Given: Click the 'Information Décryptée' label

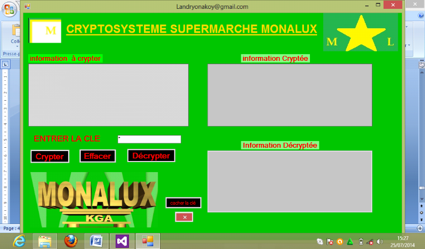Looking at the screenshot, I should coord(279,145).
